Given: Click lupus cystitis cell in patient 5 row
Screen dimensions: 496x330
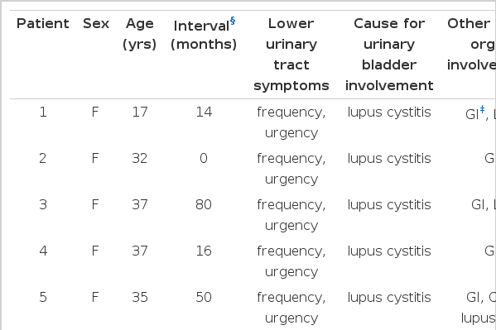Looking at the screenshot, I should point(389,298).
